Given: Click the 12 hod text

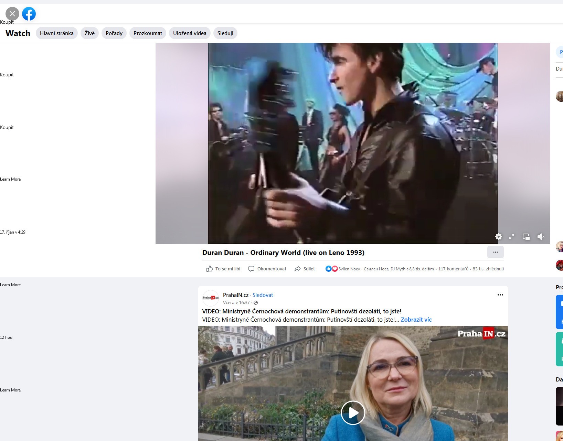Looking at the screenshot, I should (x=6, y=337).
